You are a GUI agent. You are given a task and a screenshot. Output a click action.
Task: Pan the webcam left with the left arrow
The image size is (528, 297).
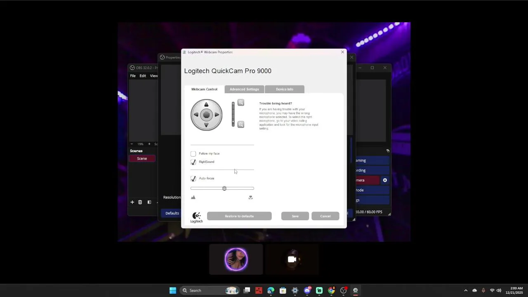coord(196,115)
